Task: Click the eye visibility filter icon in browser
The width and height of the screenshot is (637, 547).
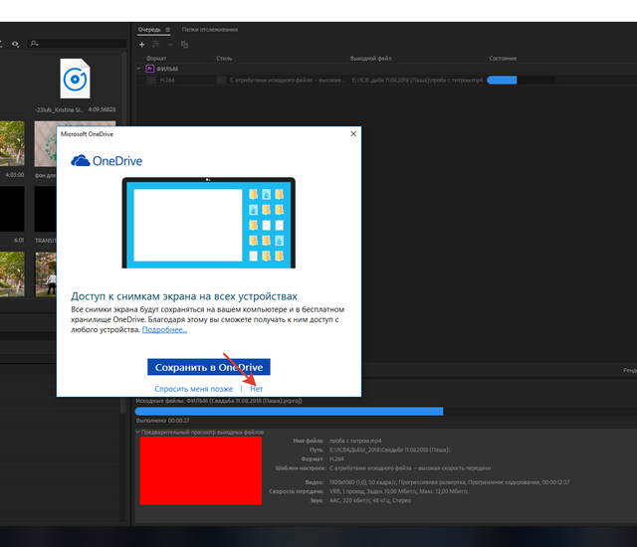Action: (15, 44)
